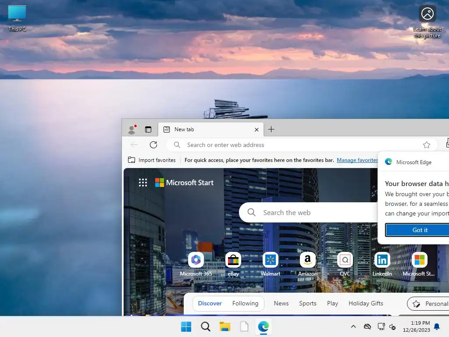Open File Explorer from taskbar
The image size is (449, 337).
pyautogui.click(x=225, y=326)
